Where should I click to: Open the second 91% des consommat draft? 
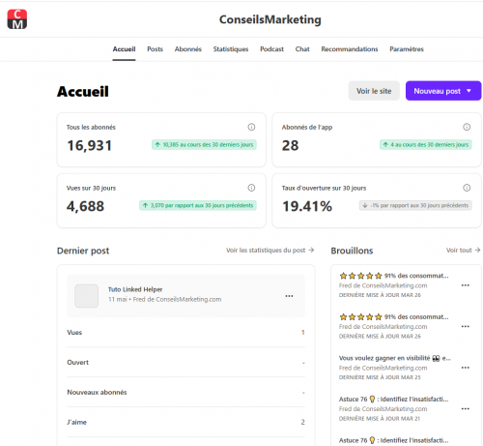(394, 316)
